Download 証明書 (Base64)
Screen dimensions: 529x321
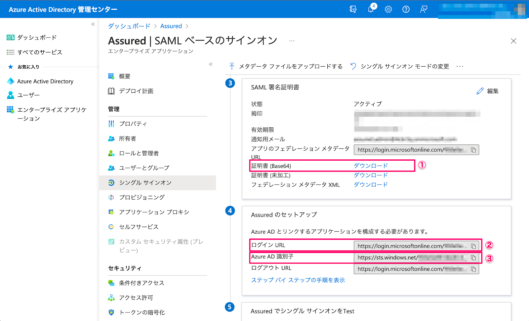click(371, 166)
